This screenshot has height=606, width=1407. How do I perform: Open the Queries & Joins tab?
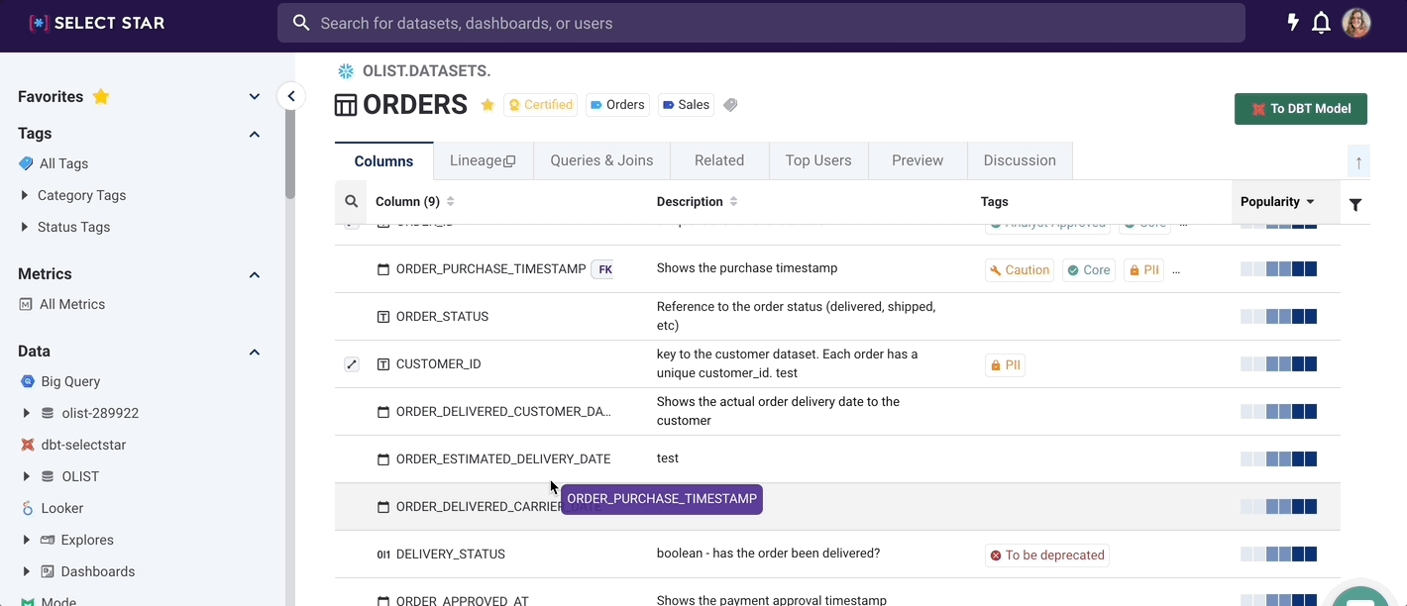click(601, 160)
